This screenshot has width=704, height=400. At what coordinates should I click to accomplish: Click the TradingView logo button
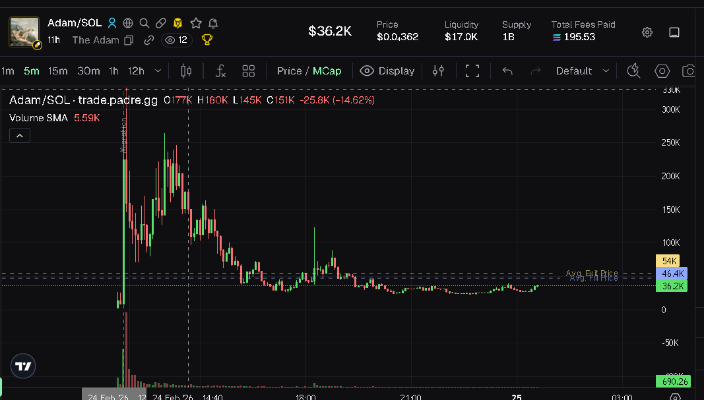tap(23, 366)
